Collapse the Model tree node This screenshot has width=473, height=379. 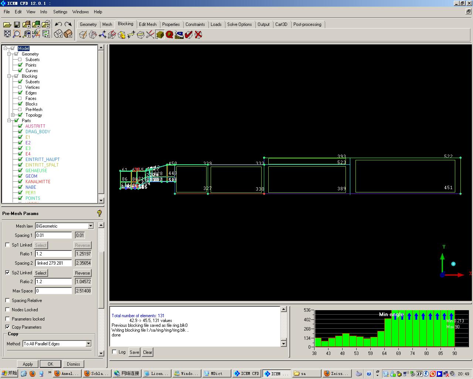[x=5, y=48]
